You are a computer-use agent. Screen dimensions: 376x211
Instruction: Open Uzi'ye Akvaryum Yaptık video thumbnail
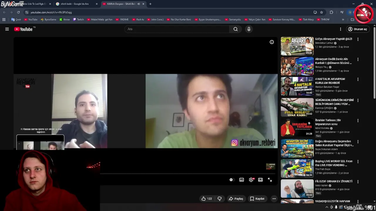click(x=297, y=46)
